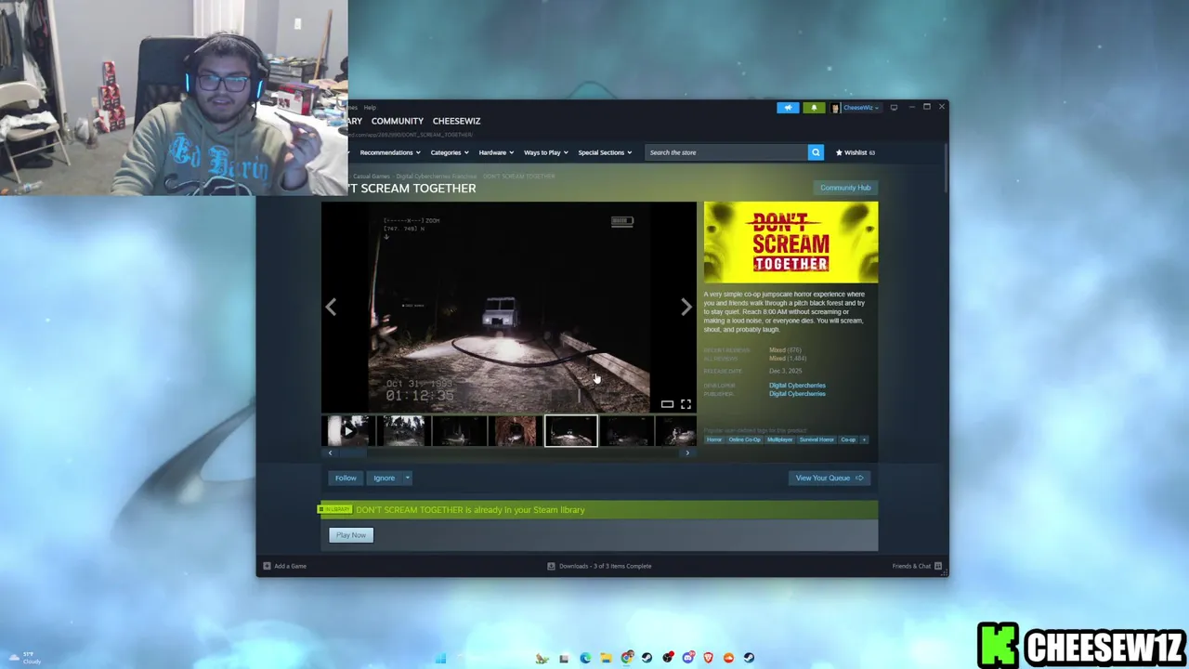Open Discord from the taskbar

[688, 658]
